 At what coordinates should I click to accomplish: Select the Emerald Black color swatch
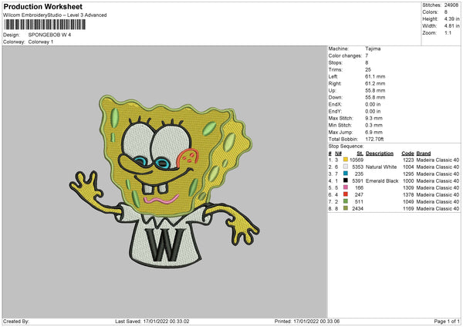pos(346,180)
